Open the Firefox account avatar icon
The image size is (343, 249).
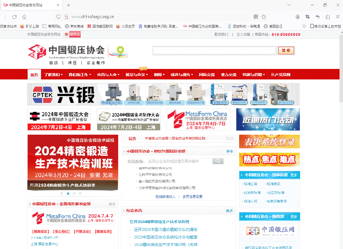(x=298, y=17)
